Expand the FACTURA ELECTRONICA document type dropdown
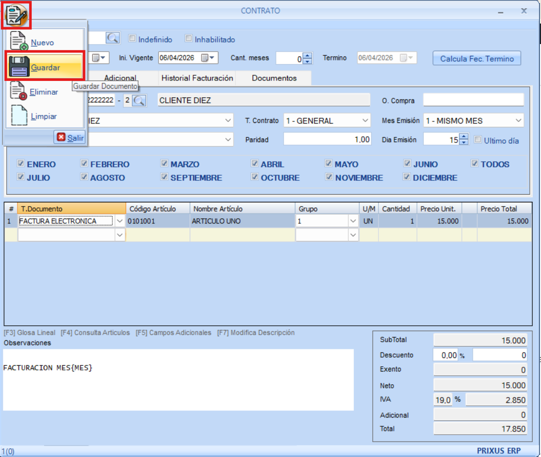Viewport: 541px width, 457px height. pos(119,221)
